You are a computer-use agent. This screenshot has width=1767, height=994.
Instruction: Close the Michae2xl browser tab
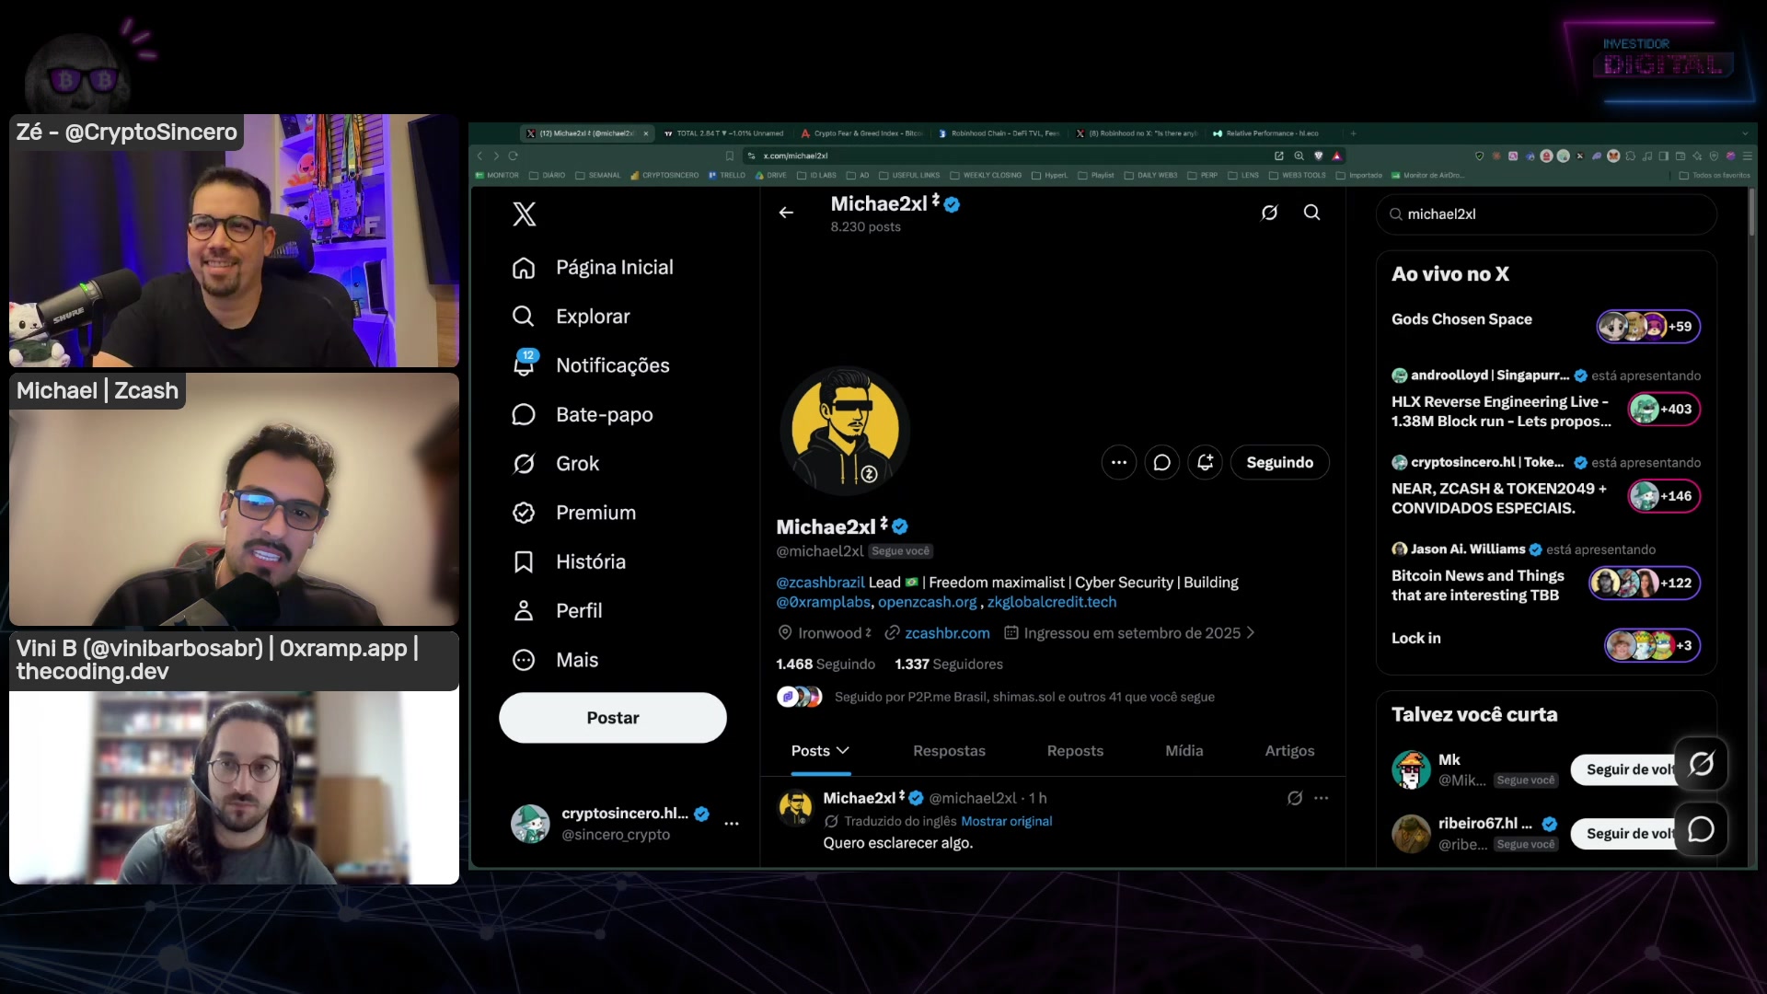[x=646, y=133]
